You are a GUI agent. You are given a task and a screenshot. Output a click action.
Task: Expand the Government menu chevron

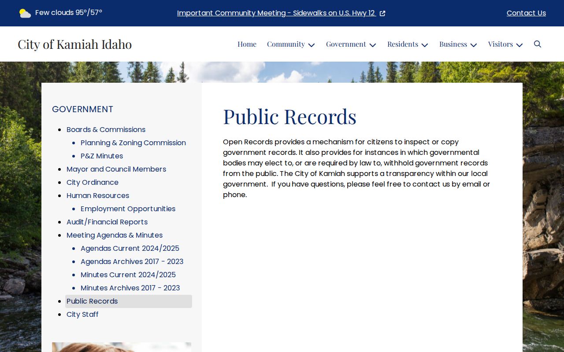(373, 45)
